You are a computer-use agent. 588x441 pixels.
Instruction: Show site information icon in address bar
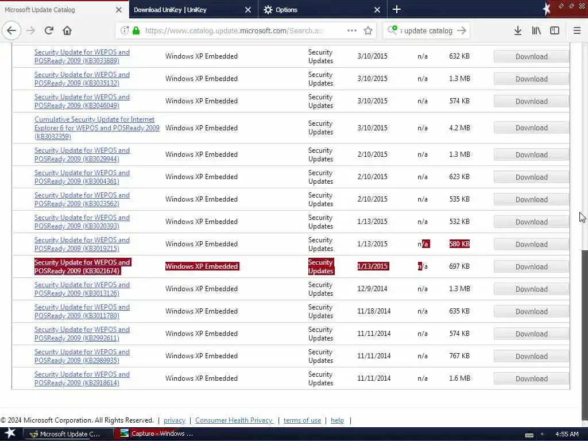[x=125, y=30]
